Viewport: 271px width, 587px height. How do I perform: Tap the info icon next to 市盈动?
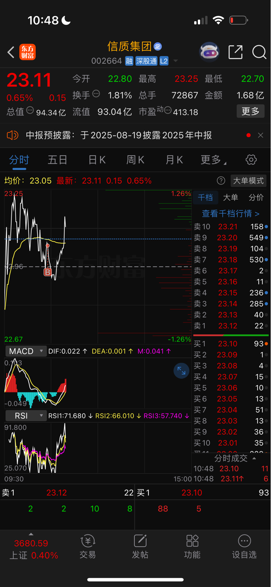168,110
